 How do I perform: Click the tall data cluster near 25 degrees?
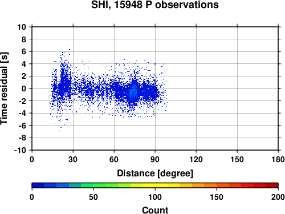pyautogui.click(x=64, y=80)
